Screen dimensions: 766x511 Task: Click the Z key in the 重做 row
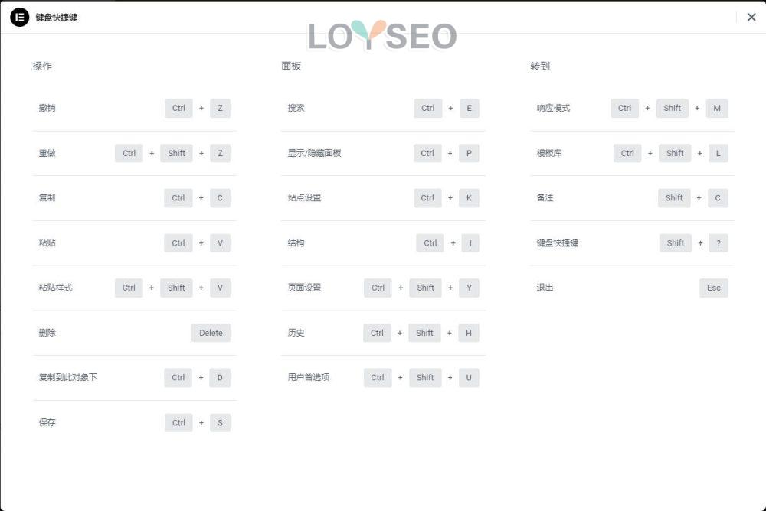pyautogui.click(x=221, y=153)
